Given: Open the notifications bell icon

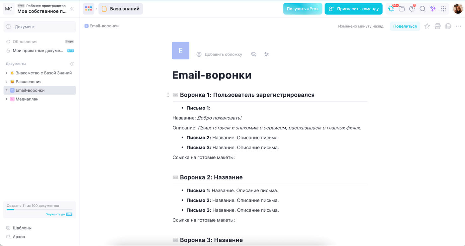Looking at the screenshot, I should click(391, 9).
